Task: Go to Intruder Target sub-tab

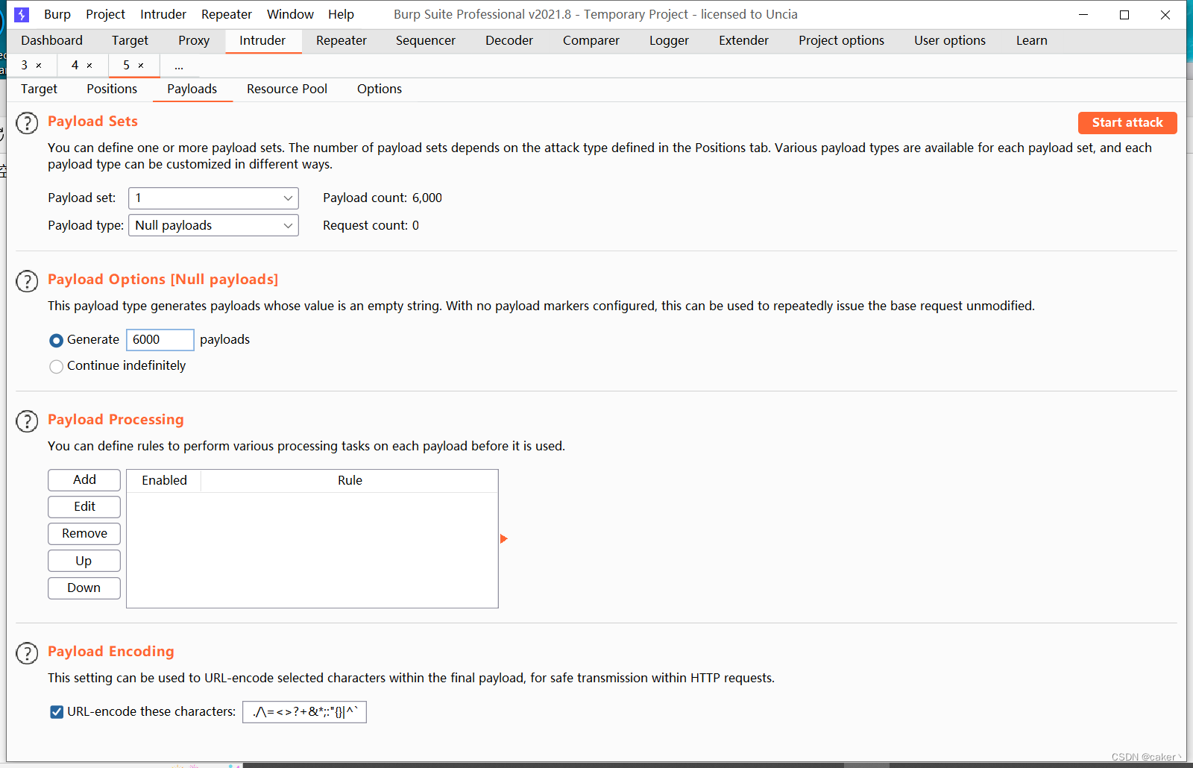Action: click(39, 89)
